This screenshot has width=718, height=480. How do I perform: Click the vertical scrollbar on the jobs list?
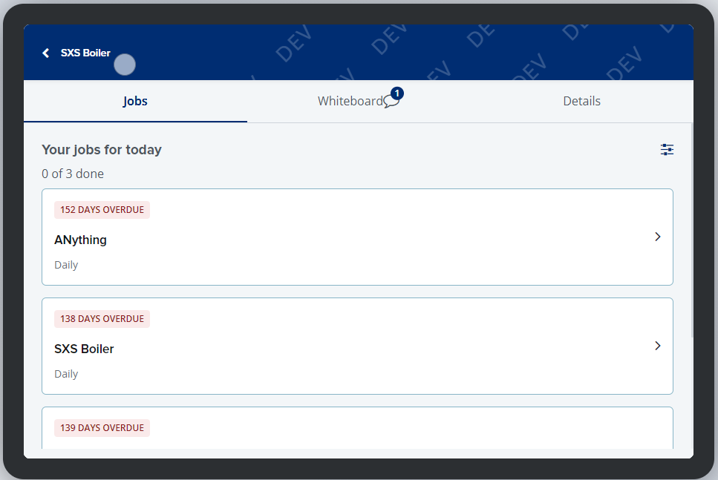coord(692,230)
